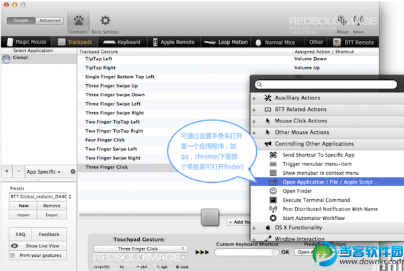
Task: Click the New preset button
Action: [x=23, y=206]
